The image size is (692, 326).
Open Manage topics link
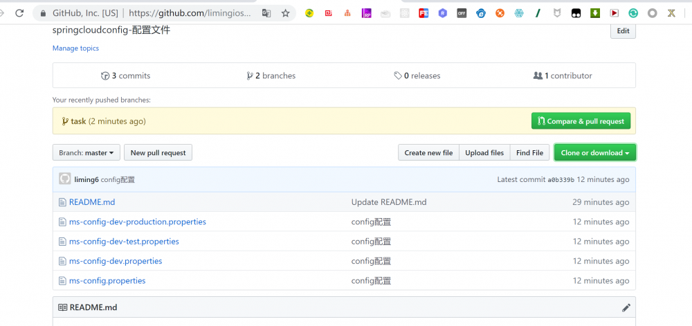[75, 48]
